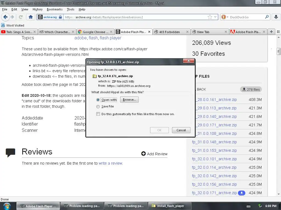281x210 pixels.
Task: Download all via 278 files button
Action: pyautogui.click(x=251, y=89)
